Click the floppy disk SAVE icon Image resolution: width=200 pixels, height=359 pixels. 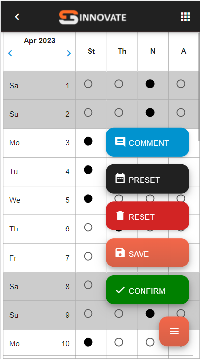(x=120, y=253)
